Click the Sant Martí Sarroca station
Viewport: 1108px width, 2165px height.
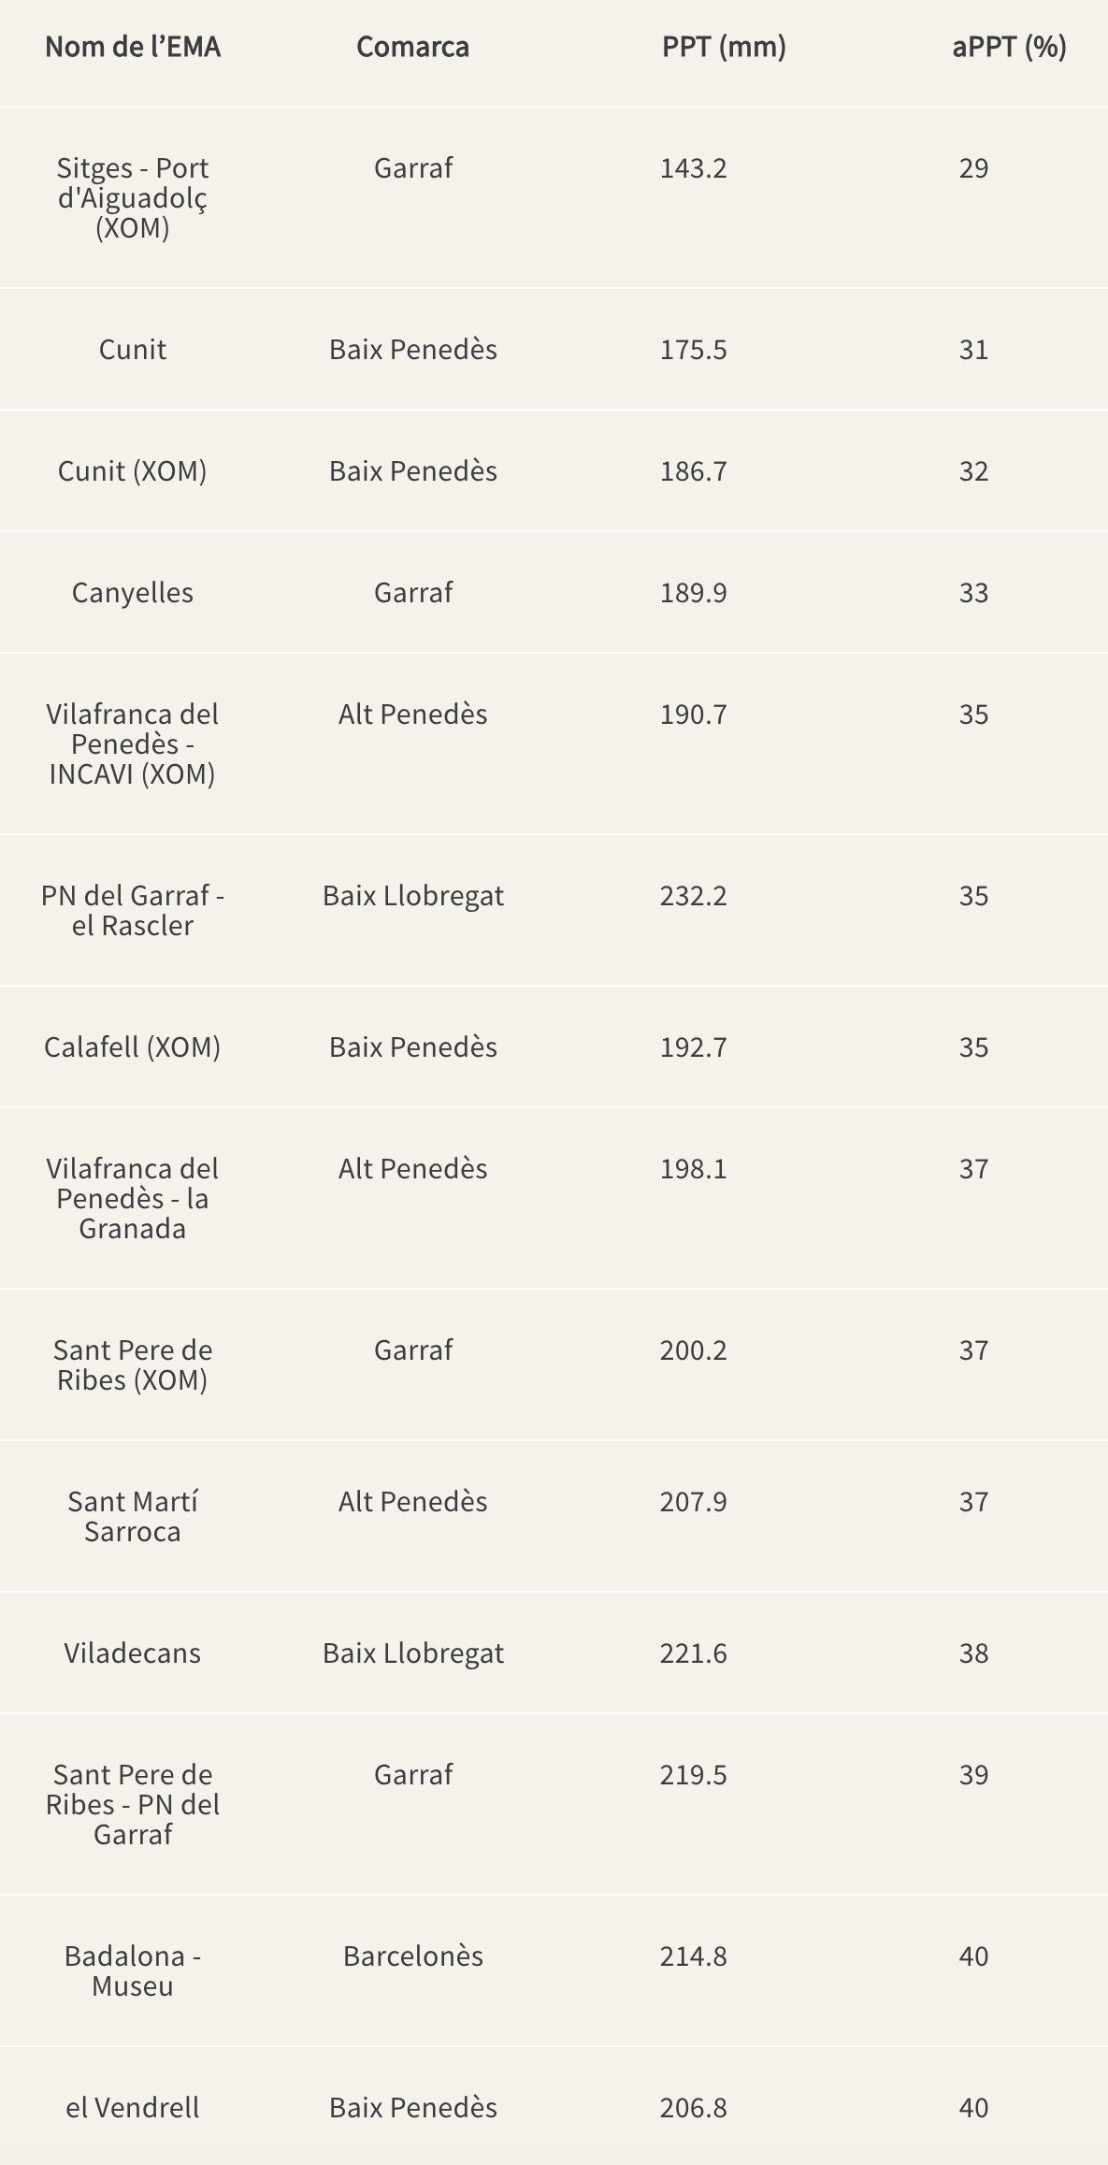[x=133, y=1516]
